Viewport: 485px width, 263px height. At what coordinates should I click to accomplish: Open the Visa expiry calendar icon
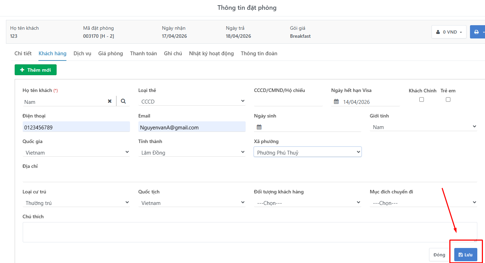click(x=336, y=102)
